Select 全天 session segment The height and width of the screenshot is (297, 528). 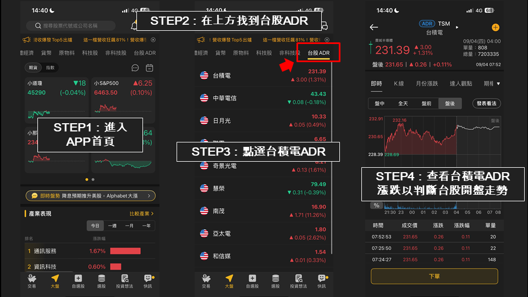(x=403, y=103)
